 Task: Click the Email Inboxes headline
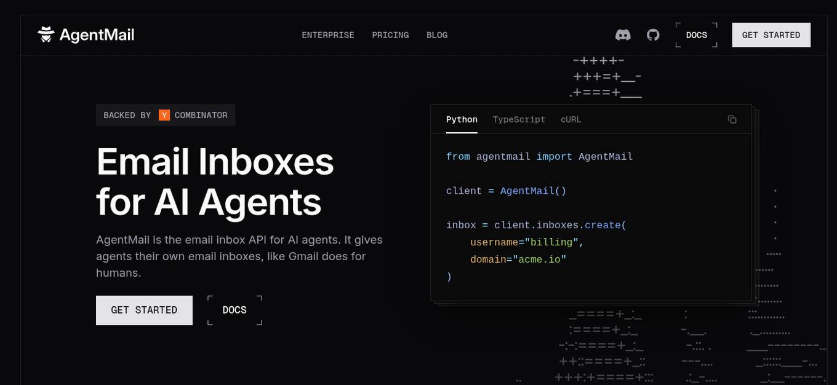click(215, 181)
